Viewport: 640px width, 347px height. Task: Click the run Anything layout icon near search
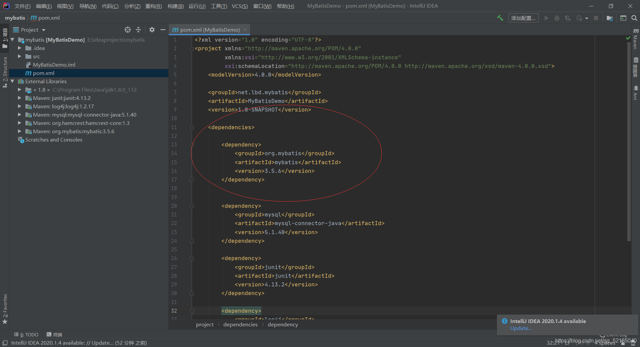point(623,18)
